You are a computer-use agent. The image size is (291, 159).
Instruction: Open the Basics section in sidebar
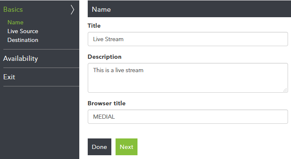(13, 9)
